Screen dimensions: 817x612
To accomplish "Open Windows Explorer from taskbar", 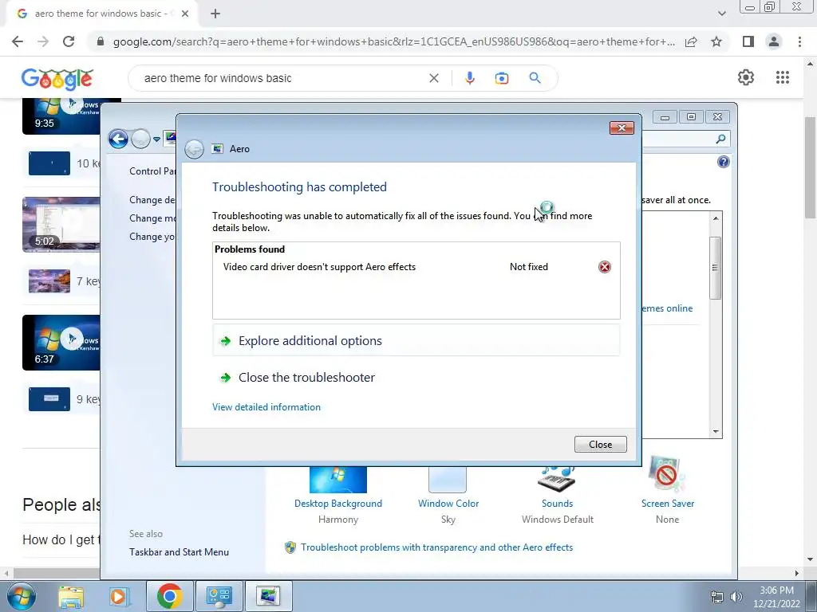I will [x=71, y=596].
